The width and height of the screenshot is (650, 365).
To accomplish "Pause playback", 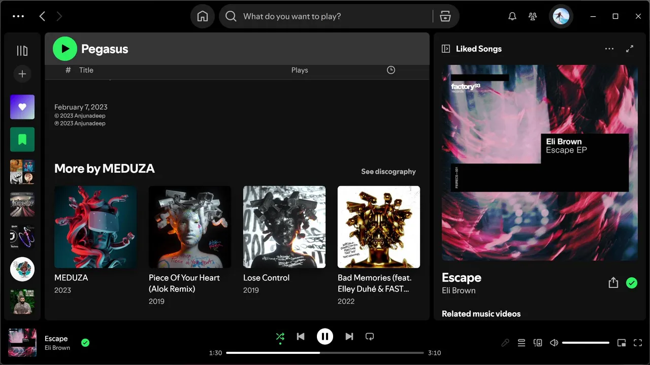I will point(325,337).
